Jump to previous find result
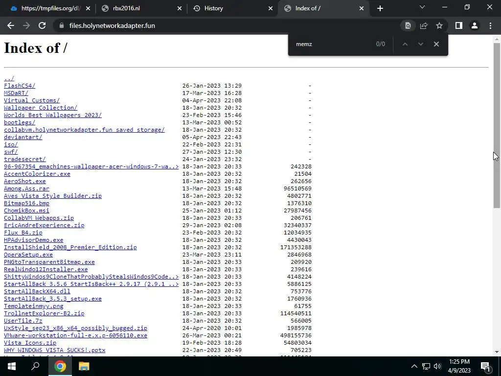Screen dimensions: 501x376 [x=405, y=44]
